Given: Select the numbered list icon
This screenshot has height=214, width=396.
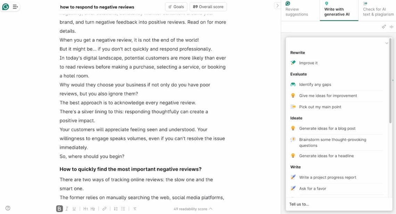Looking at the screenshot, I should click(x=116, y=208).
